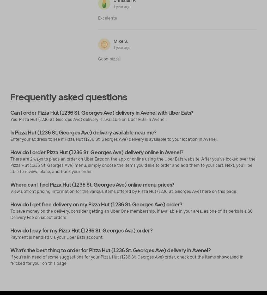This screenshot has width=267, height=295.
Task: Click the timestamp under Mike S.
Action: point(122,48)
